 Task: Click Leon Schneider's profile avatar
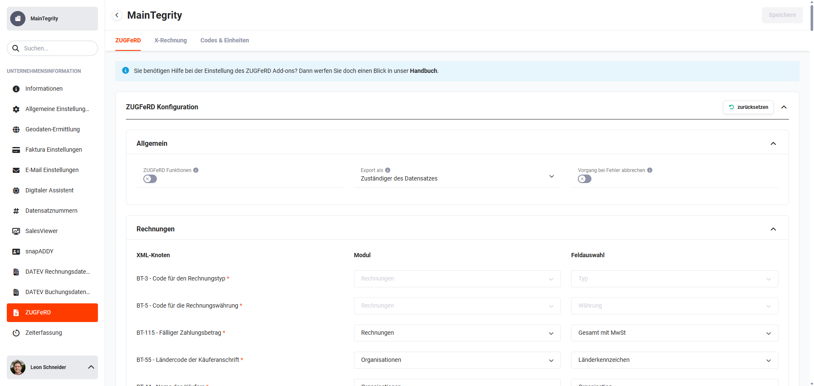tap(18, 367)
